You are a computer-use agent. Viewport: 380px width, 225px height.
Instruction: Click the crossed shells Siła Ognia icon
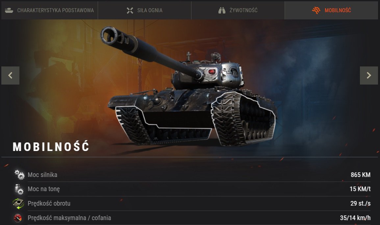130,11
